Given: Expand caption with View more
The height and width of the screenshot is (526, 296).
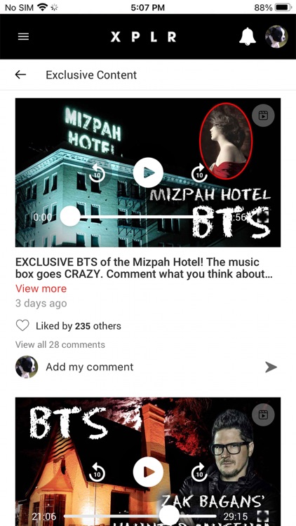Looking at the screenshot, I should [x=41, y=288].
